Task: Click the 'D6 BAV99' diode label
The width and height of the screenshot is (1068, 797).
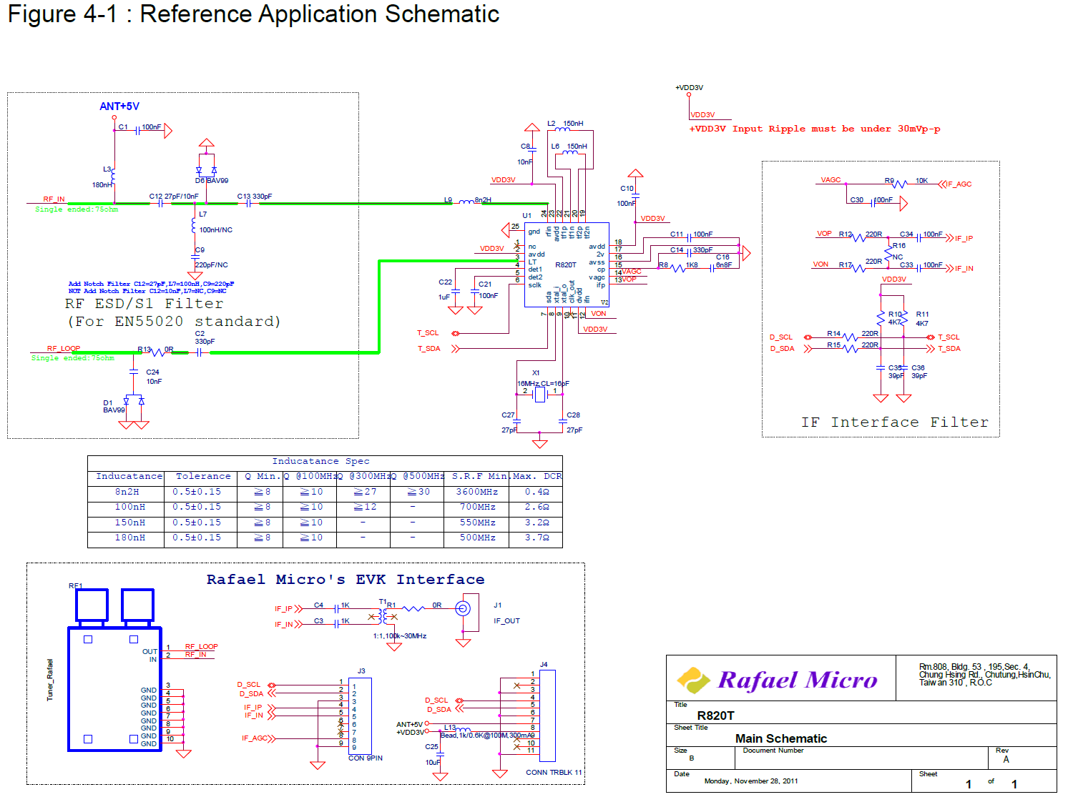Action: click(x=212, y=181)
